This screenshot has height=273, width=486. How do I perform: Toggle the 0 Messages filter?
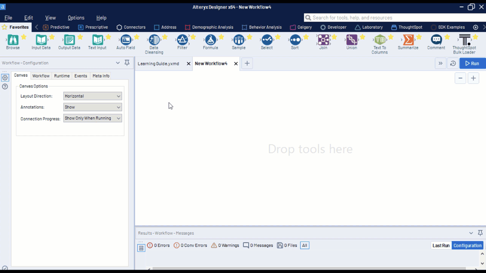click(258, 246)
